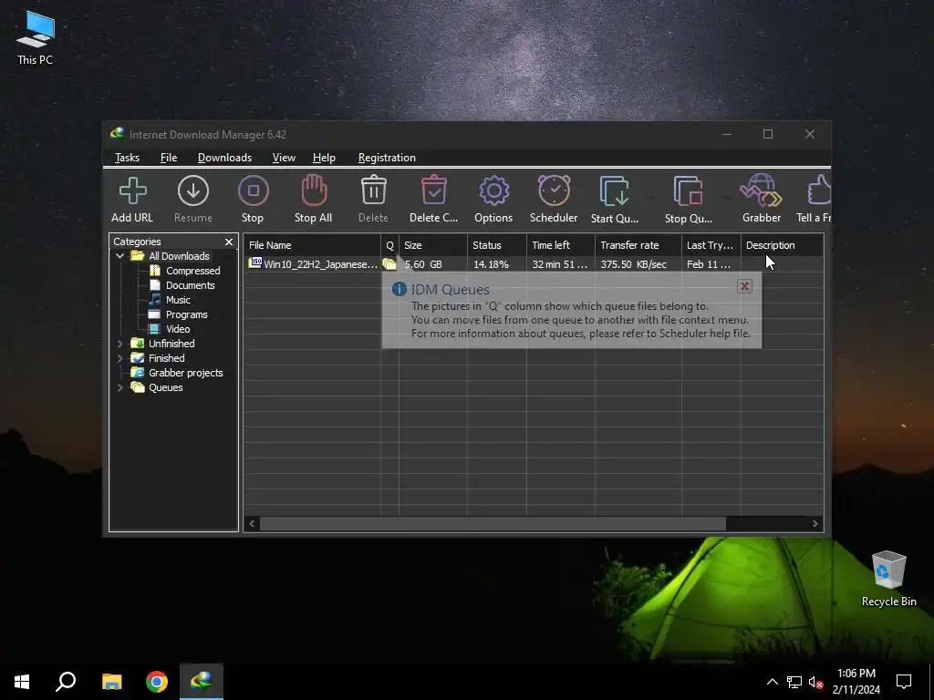934x700 pixels.
Task: Select the Programs category
Action: click(x=186, y=314)
